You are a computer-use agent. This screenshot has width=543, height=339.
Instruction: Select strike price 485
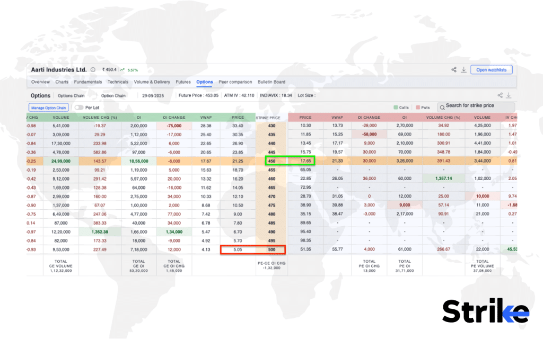click(271, 223)
